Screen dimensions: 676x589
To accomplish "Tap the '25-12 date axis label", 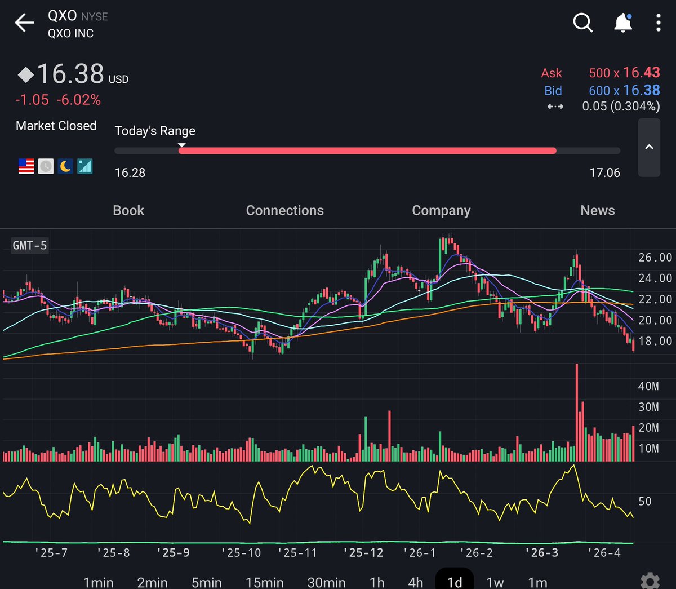I will (x=363, y=552).
